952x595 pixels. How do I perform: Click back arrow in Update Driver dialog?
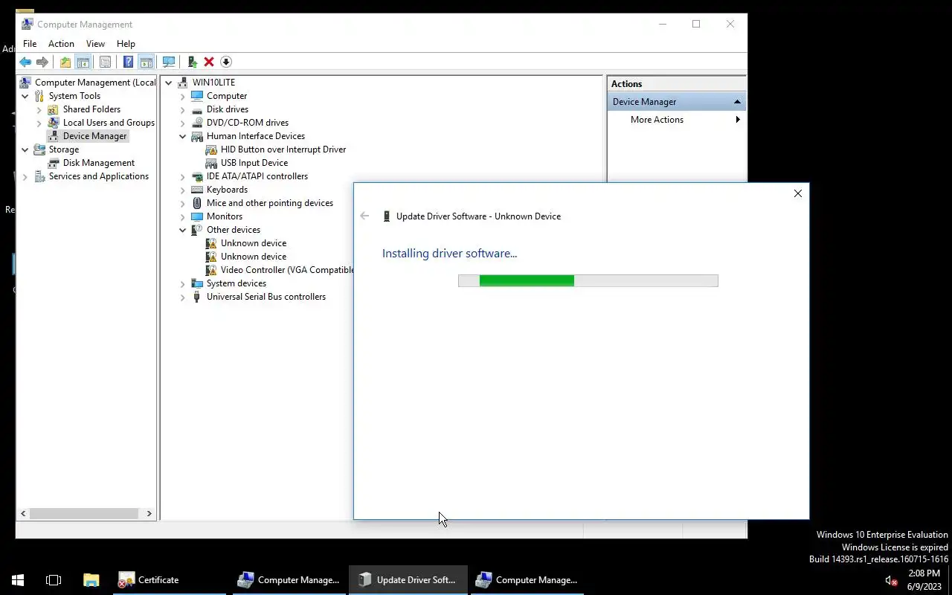click(x=364, y=216)
